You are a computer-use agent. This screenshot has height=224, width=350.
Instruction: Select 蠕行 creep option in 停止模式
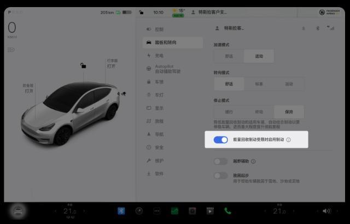(229, 112)
